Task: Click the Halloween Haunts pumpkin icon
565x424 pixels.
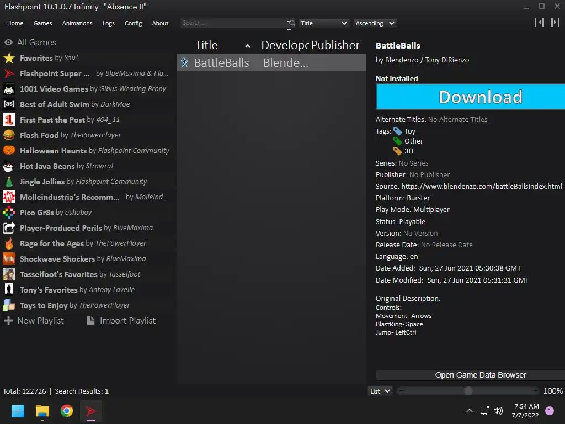Action: click(x=9, y=151)
